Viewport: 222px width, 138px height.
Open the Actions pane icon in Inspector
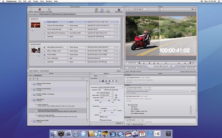[x=116, y=81]
